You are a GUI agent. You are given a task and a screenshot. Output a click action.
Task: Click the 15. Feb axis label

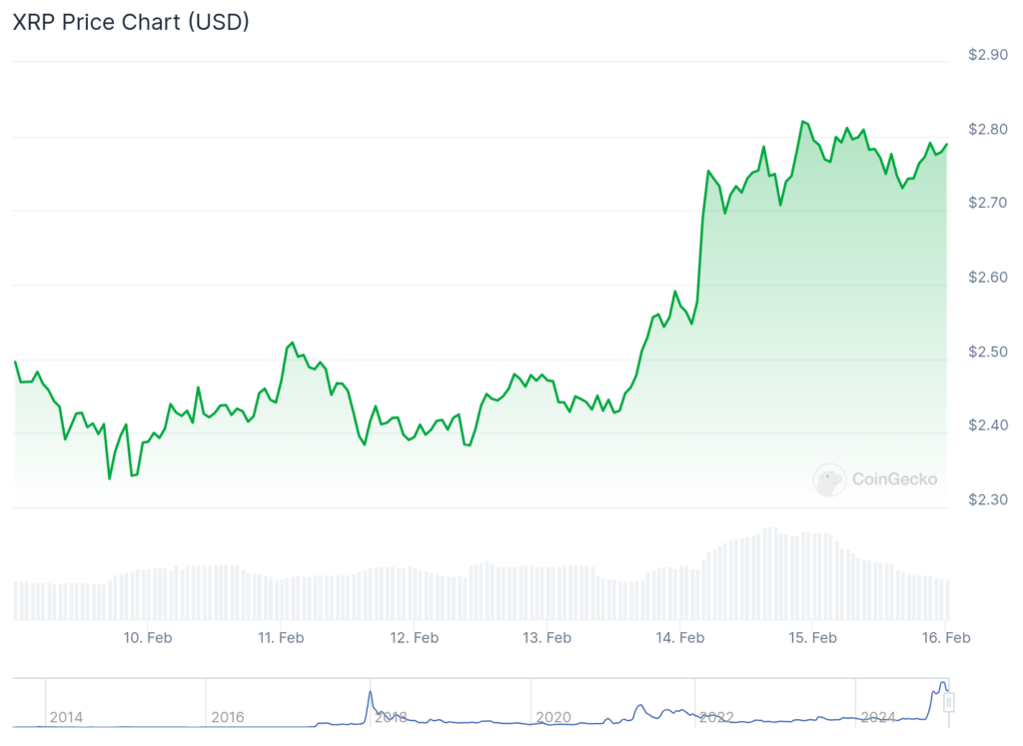812,637
